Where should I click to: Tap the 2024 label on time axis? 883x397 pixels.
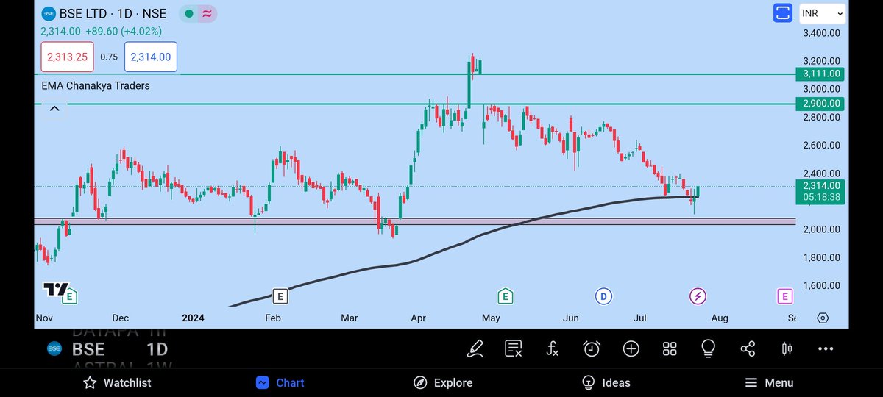pyautogui.click(x=193, y=318)
